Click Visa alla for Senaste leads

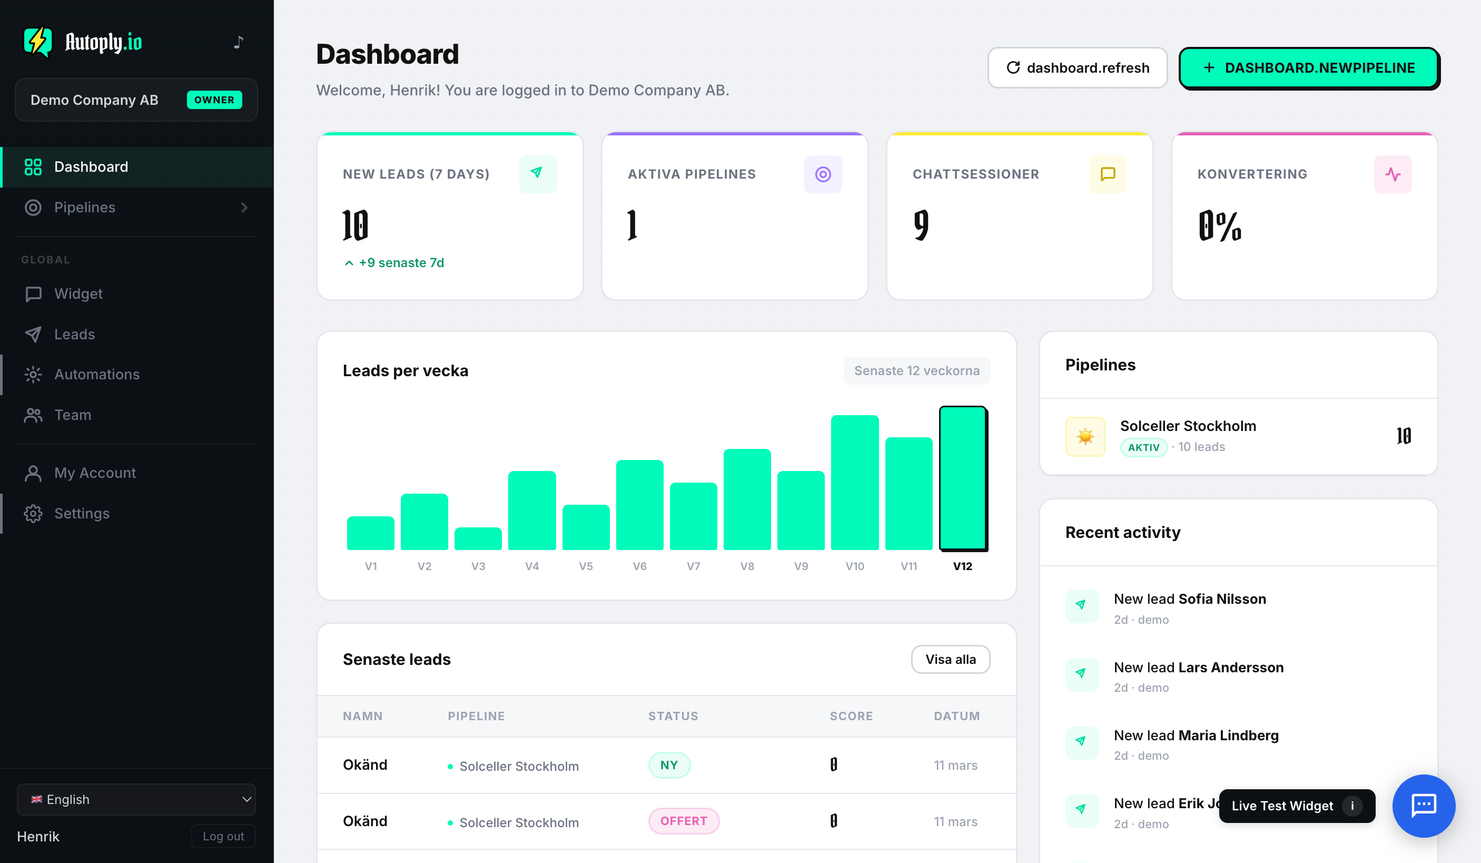tap(950, 659)
